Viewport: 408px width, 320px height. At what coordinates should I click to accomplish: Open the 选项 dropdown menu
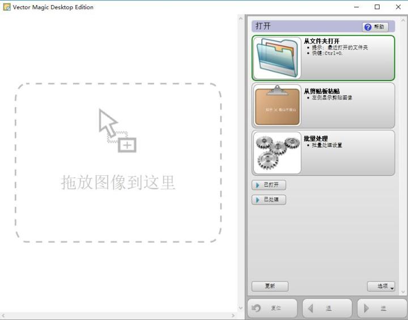381,286
